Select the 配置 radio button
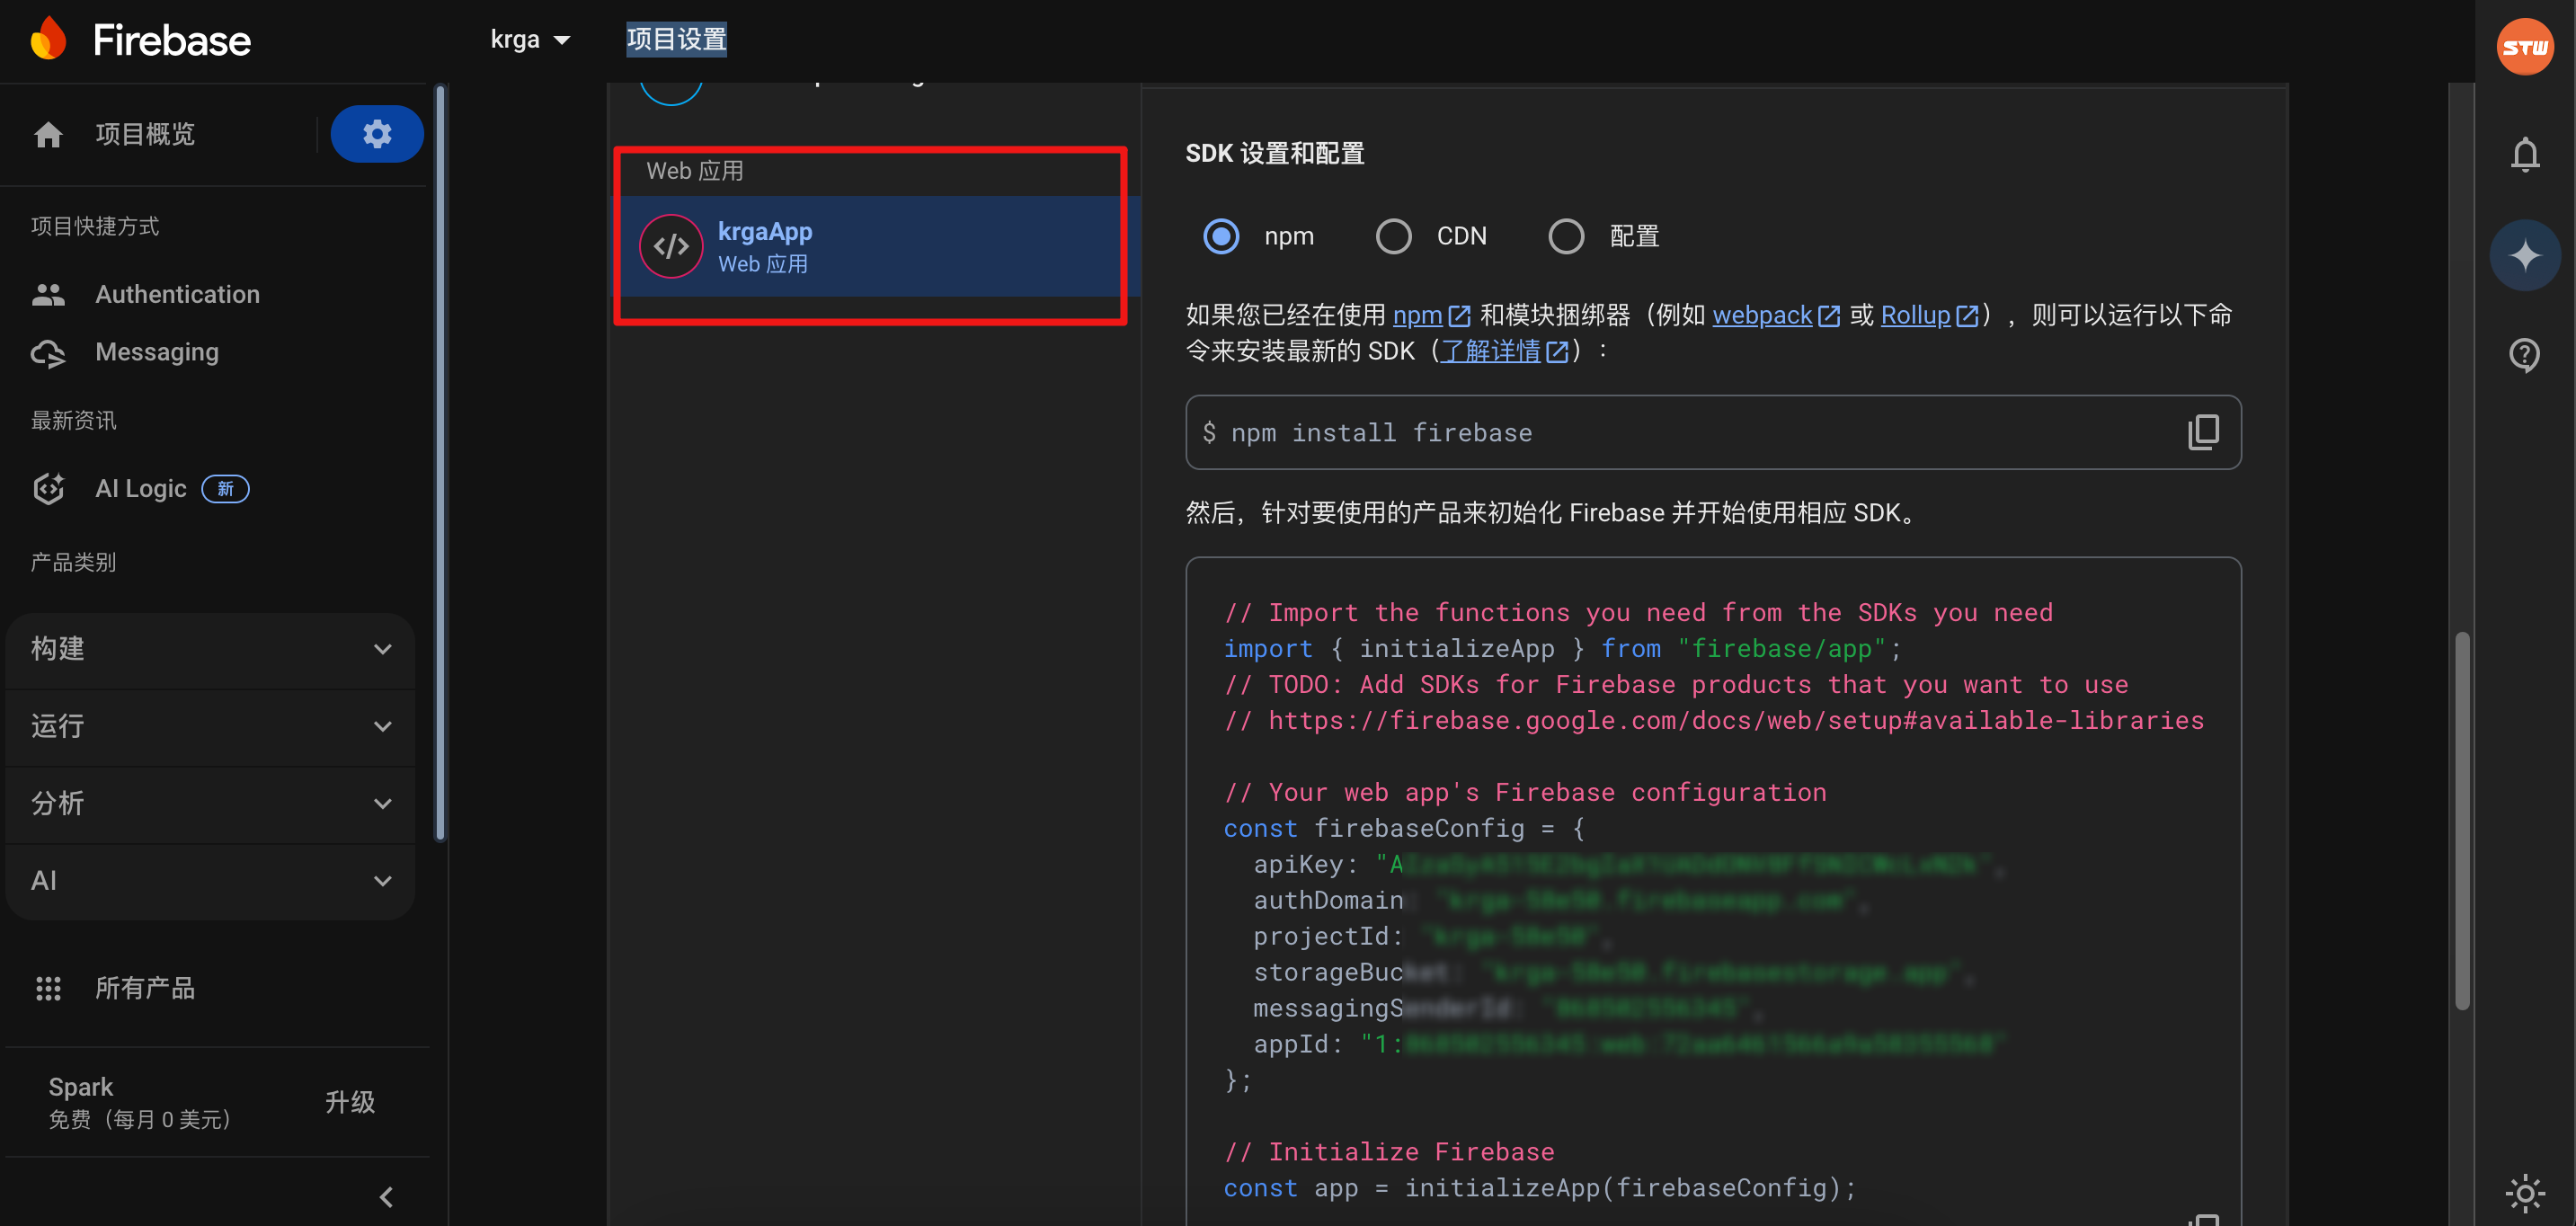The height and width of the screenshot is (1226, 2576). (1566, 236)
